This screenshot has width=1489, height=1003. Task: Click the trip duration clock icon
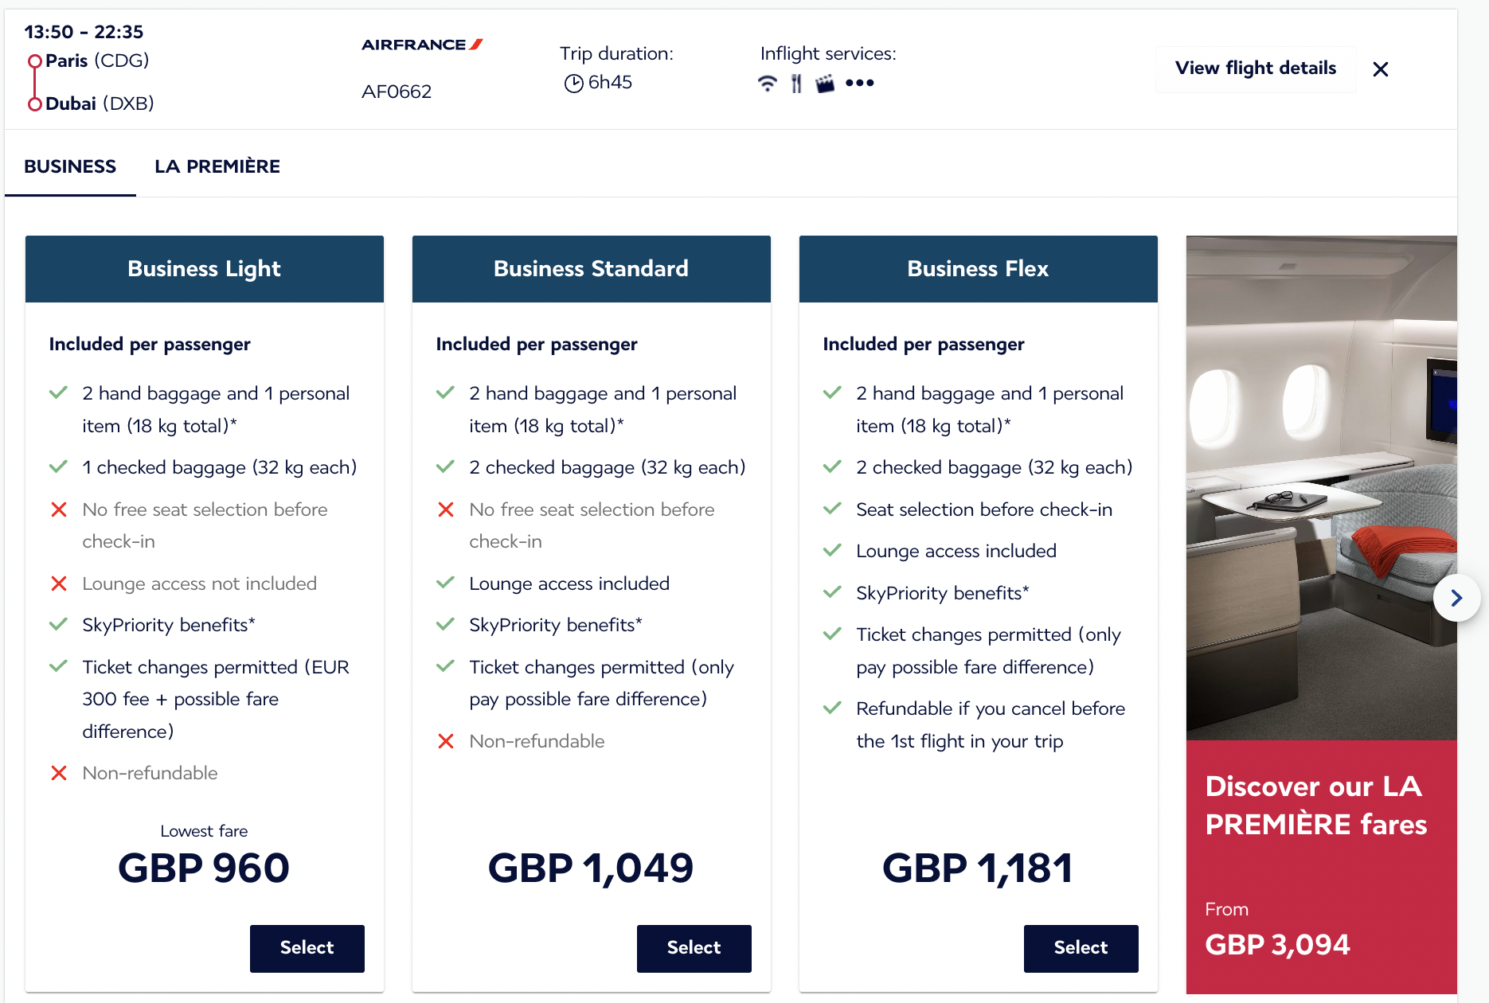coord(573,82)
